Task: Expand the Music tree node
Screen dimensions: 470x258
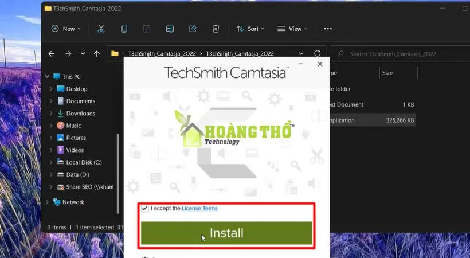Action: pos(51,126)
